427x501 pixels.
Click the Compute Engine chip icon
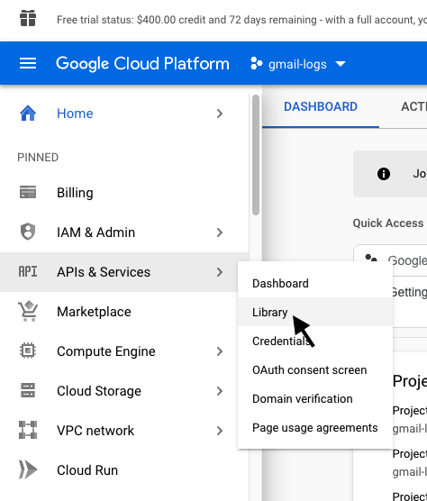coord(28,351)
